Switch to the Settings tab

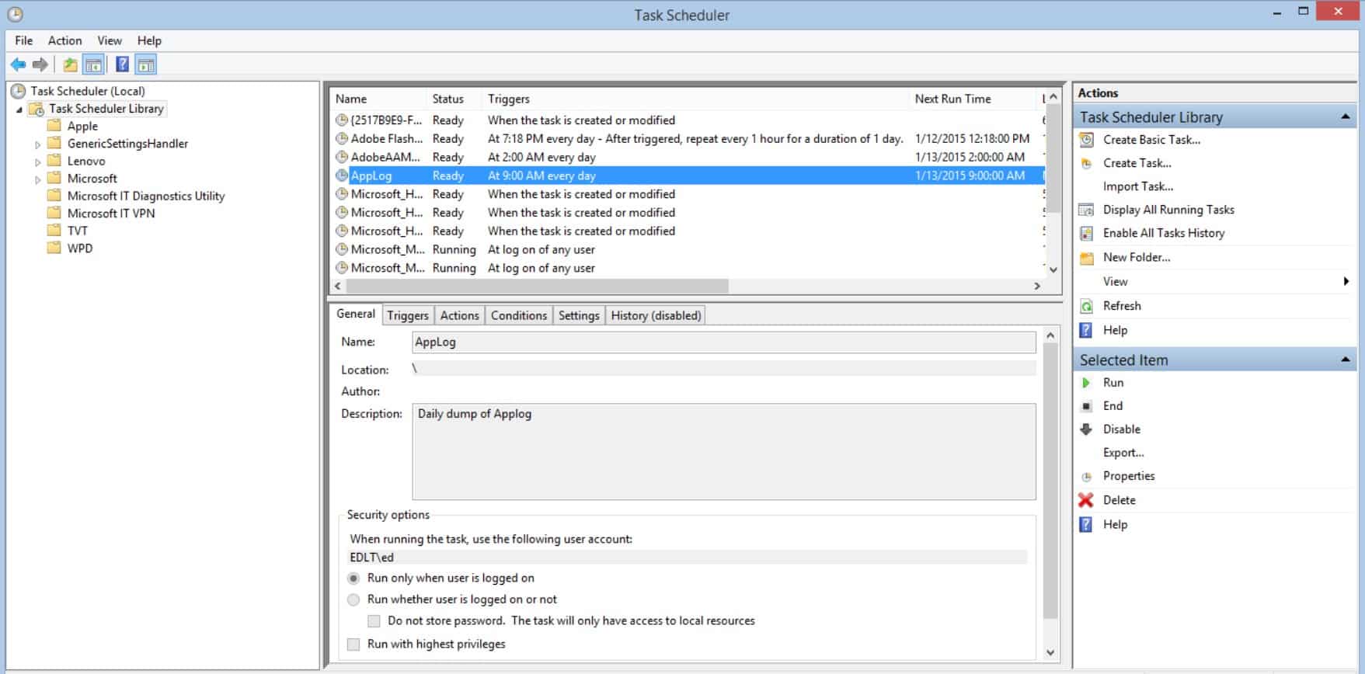tap(579, 315)
